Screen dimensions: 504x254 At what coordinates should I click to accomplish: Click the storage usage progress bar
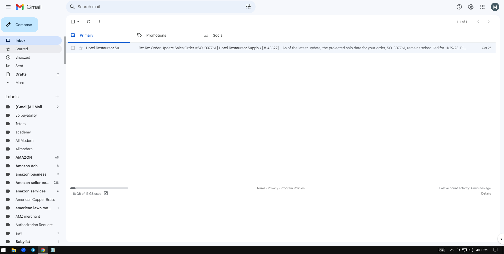click(x=99, y=188)
